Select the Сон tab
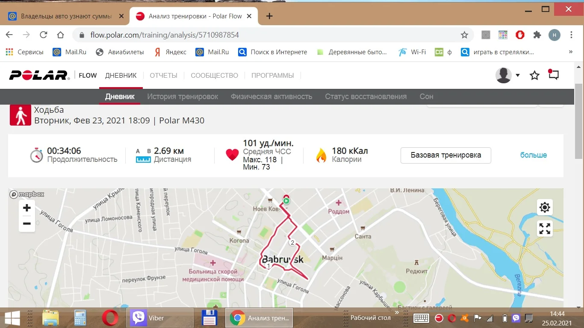The height and width of the screenshot is (328, 584). coord(426,97)
